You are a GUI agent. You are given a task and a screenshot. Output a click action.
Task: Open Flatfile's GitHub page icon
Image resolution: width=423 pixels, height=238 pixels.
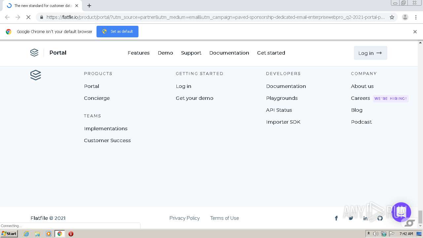coord(380,218)
